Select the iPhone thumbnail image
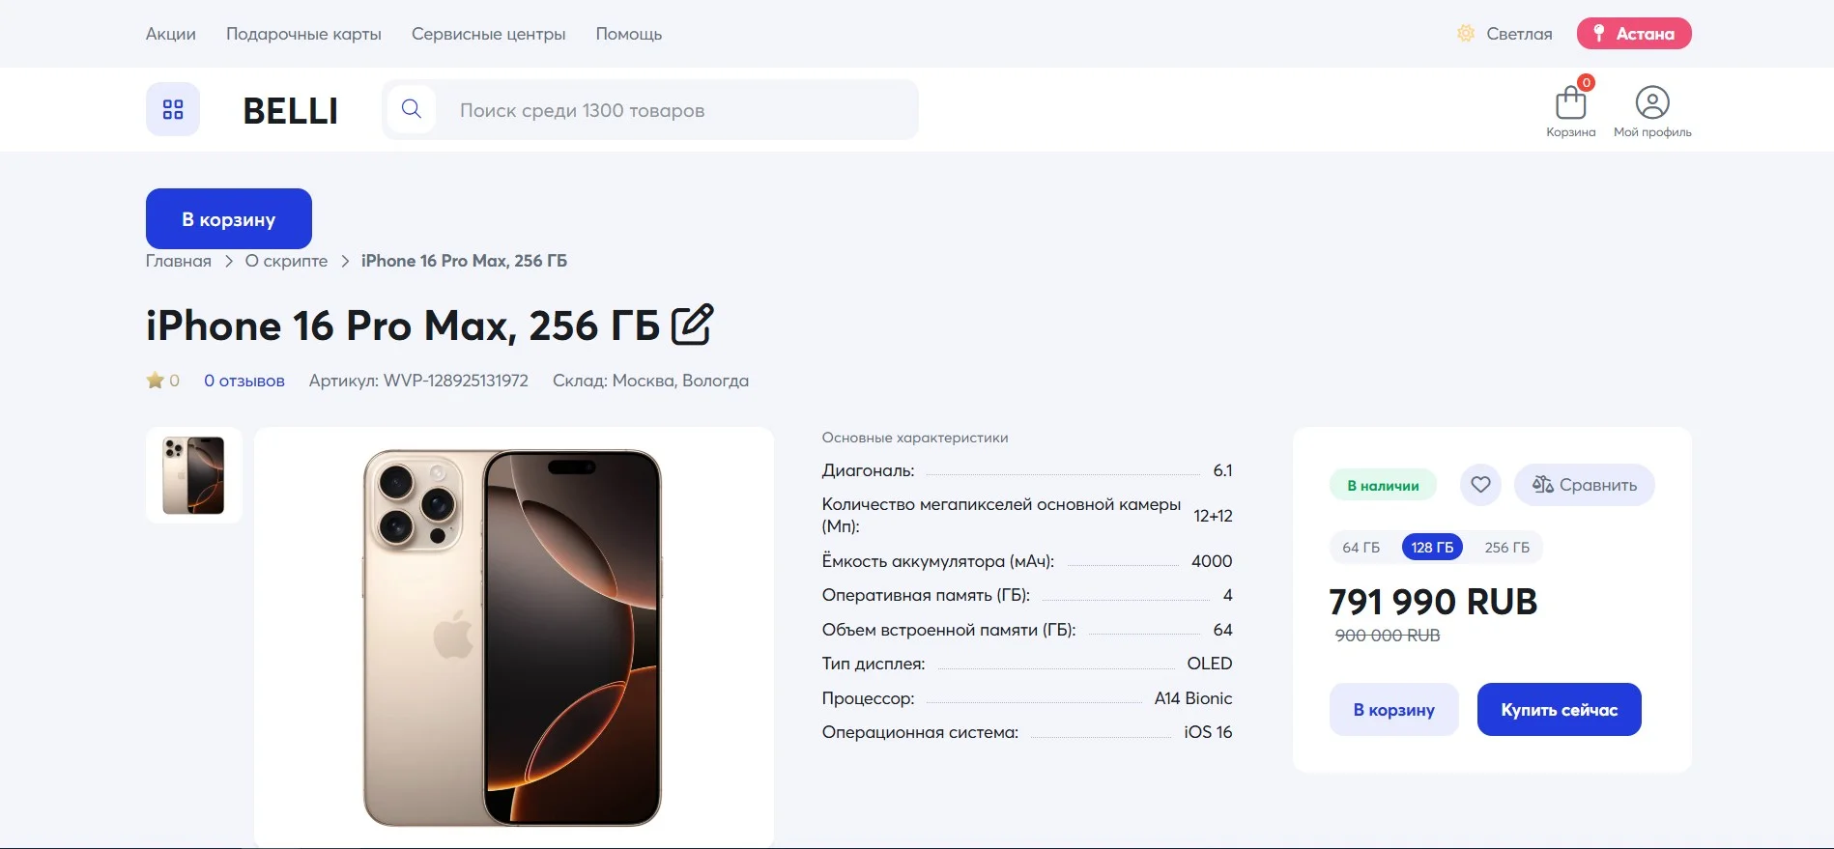 tap(193, 475)
